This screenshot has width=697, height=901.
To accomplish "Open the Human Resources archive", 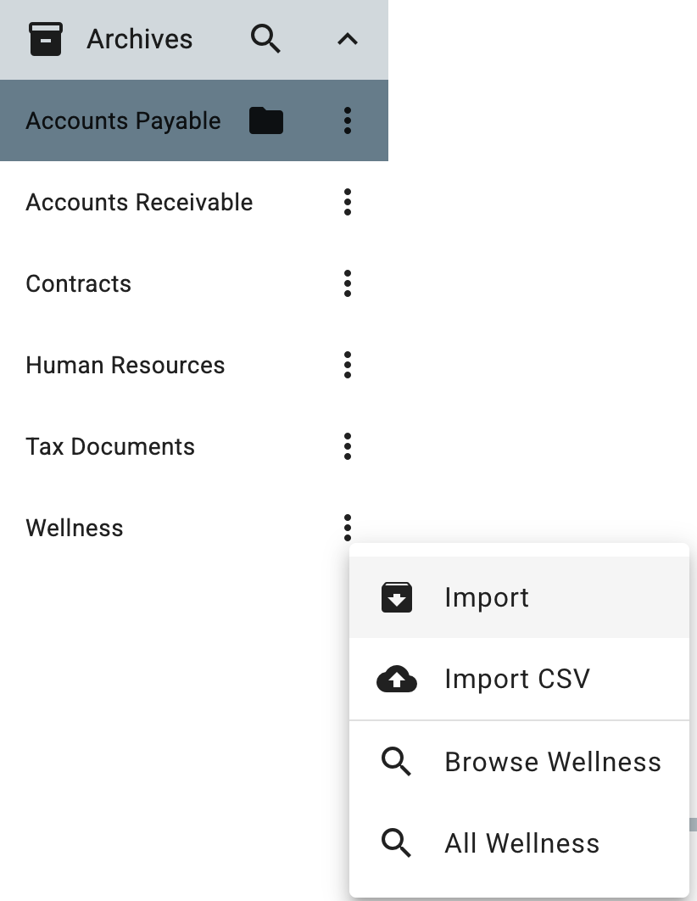I will coord(125,365).
